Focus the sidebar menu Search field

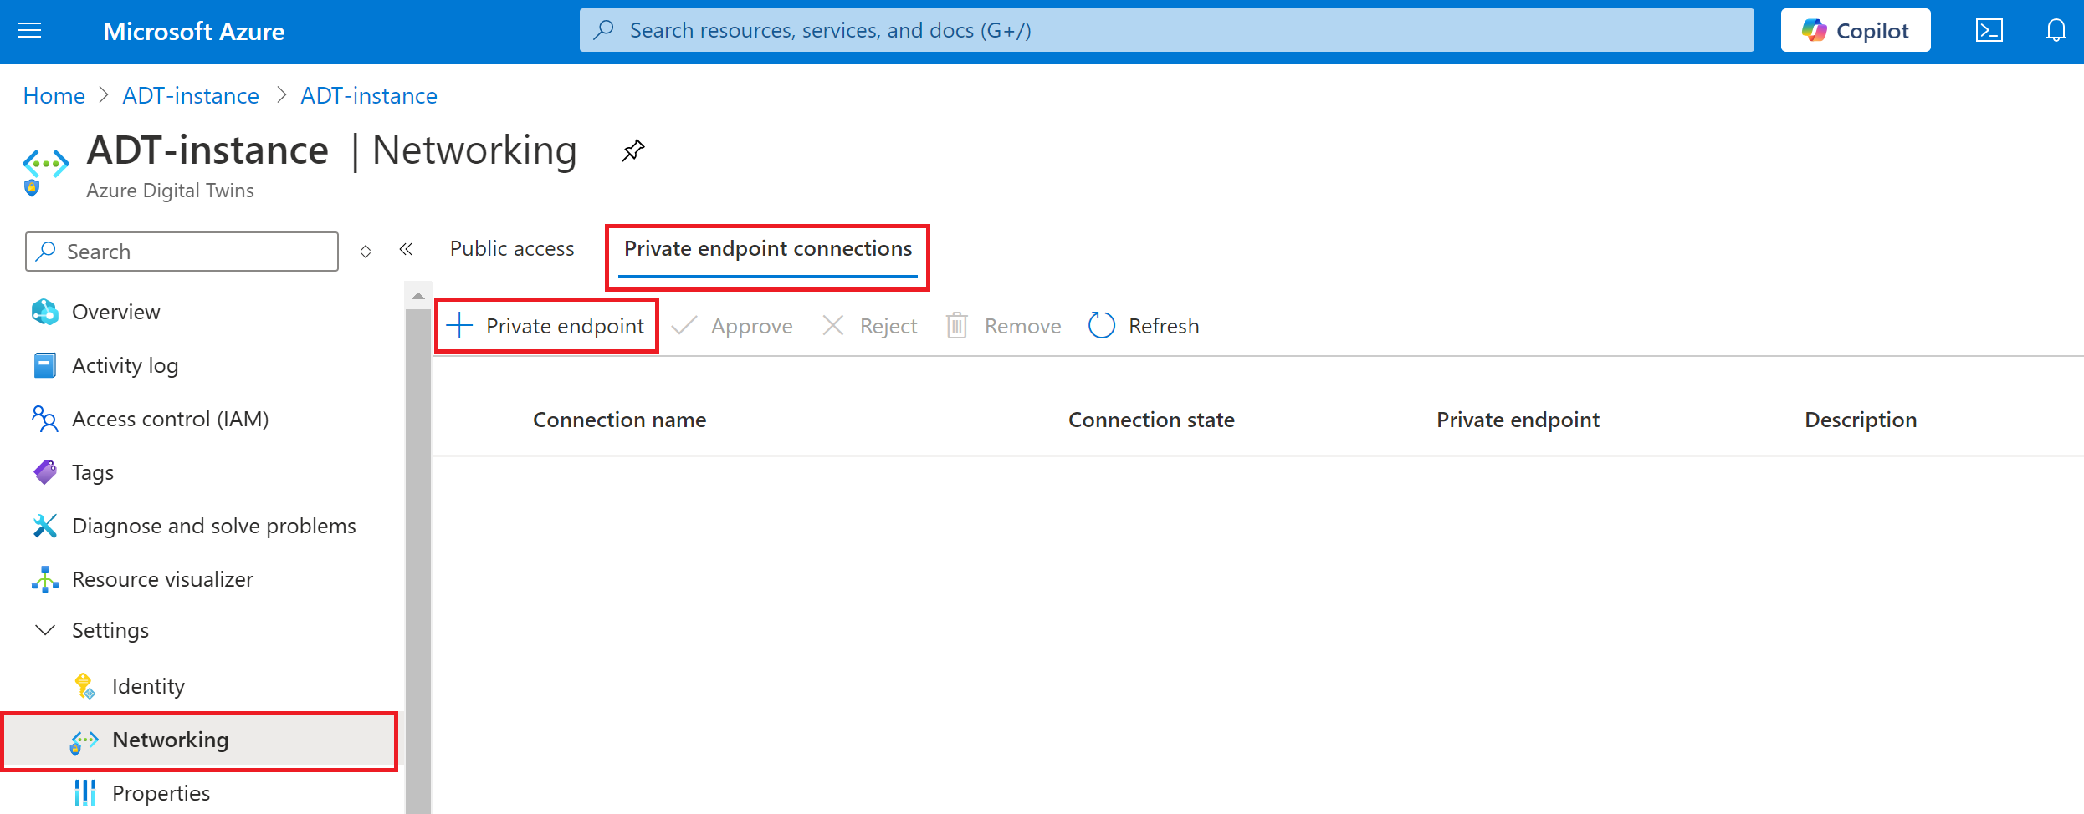point(182,252)
